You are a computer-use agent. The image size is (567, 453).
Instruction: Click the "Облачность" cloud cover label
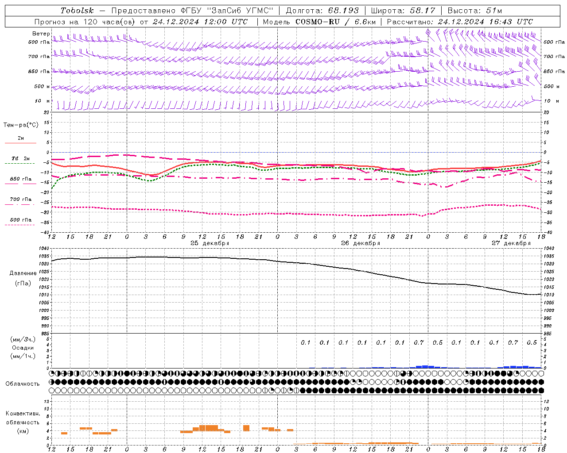coord(23,384)
